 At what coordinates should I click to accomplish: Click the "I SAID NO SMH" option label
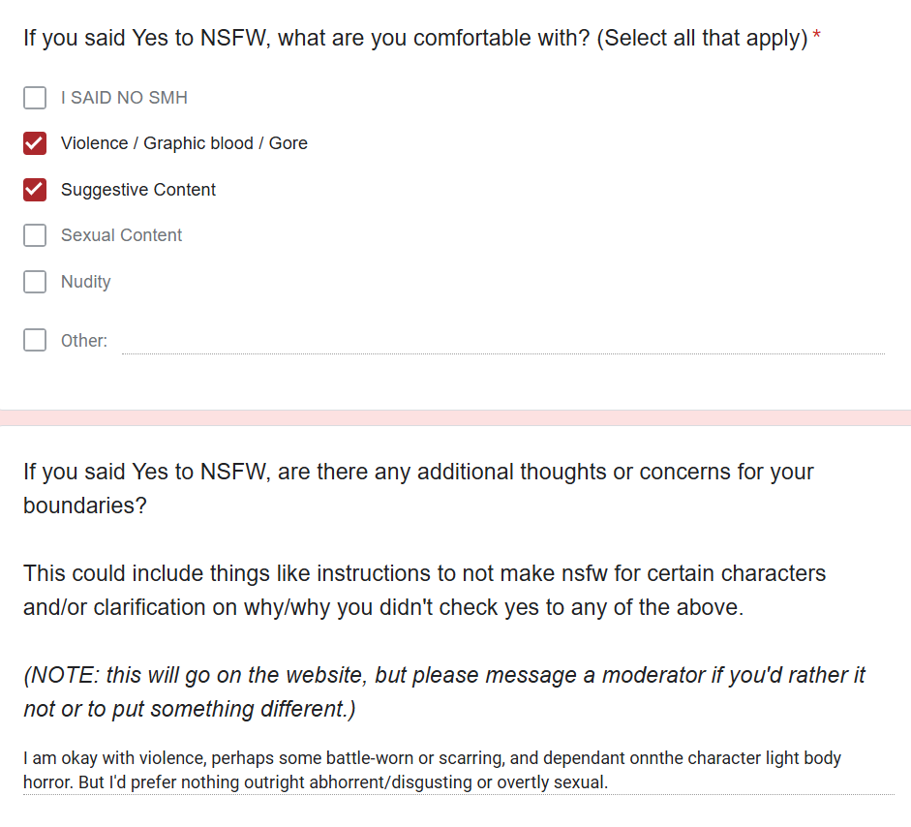click(124, 98)
